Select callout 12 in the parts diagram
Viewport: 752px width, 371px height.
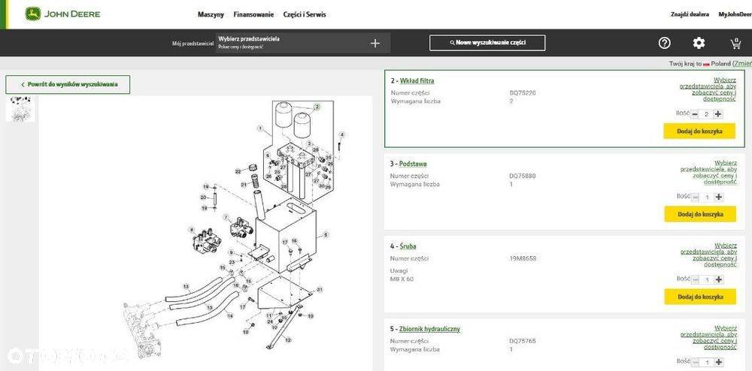[288, 340]
